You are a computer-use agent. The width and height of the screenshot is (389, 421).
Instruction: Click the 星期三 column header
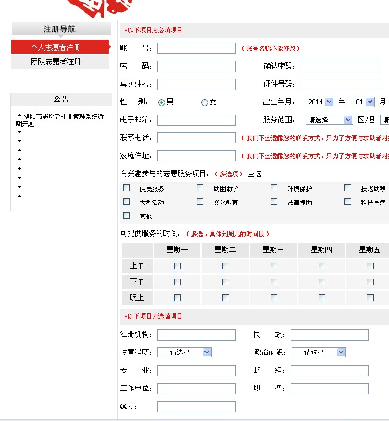click(x=273, y=250)
